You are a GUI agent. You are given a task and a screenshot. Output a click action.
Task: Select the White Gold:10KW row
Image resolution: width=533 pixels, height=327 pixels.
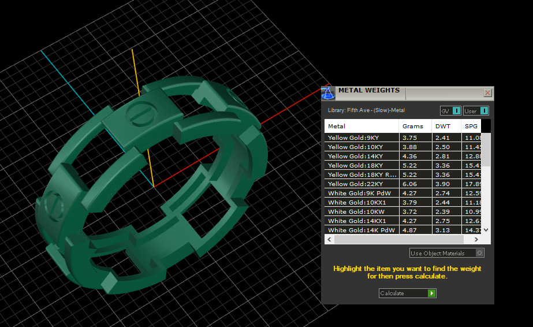coord(403,211)
